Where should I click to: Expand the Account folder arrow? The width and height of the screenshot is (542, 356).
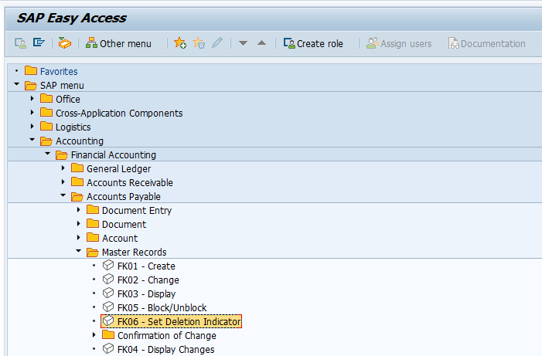(x=79, y=238)
